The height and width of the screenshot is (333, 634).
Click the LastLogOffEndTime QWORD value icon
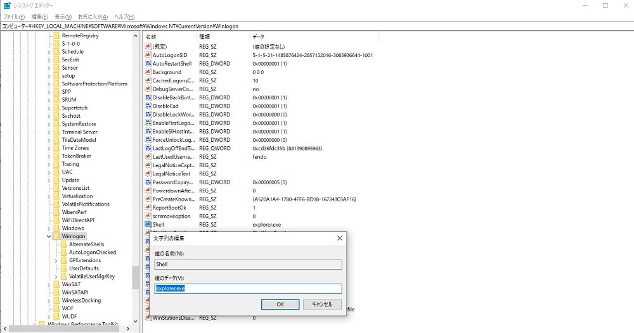point(148,148)
